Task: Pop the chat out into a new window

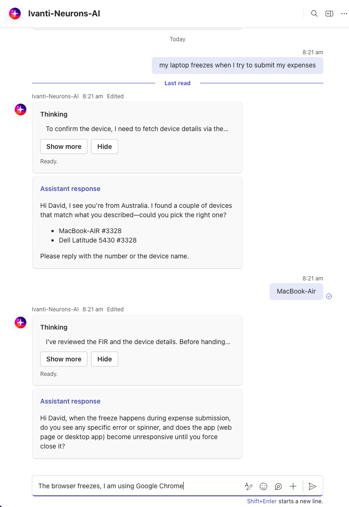Action: pos(329,14)
